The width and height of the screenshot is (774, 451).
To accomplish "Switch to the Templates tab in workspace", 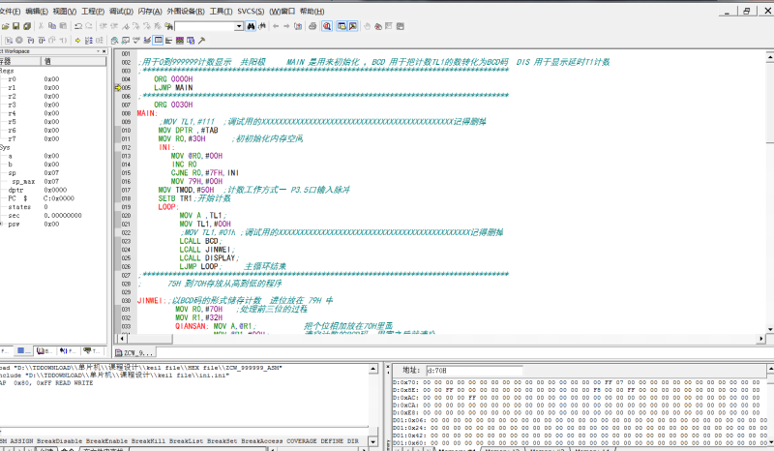I will [x=92, y=350].
